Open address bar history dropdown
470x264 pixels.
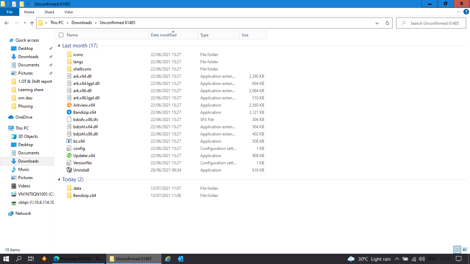click(x=378, y=23)
